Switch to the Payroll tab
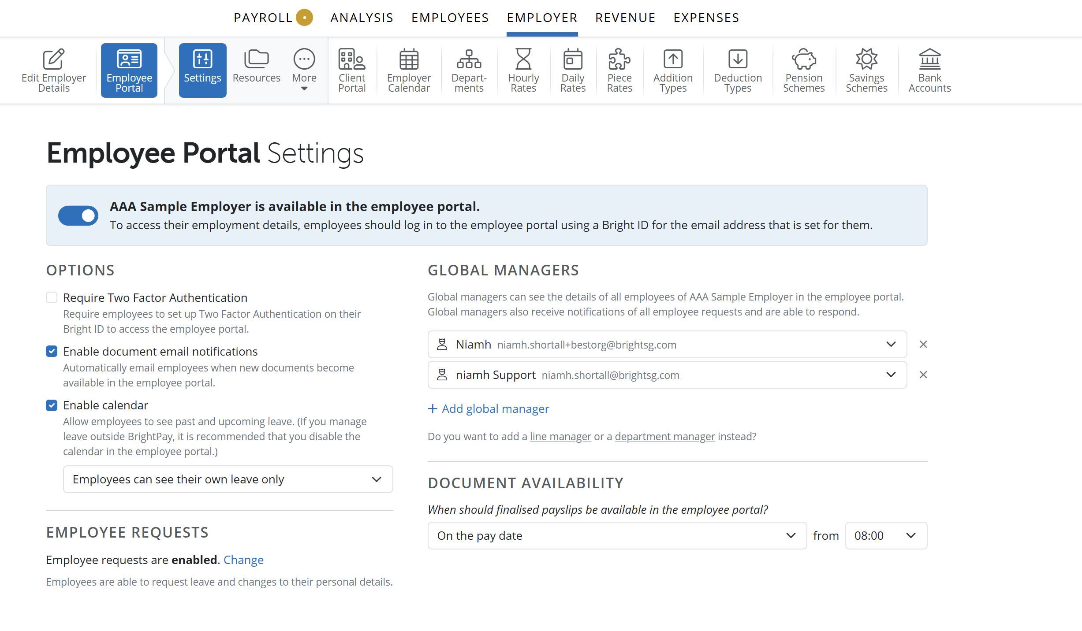The height and width of the screenshot is (631, 1082). 263,18
